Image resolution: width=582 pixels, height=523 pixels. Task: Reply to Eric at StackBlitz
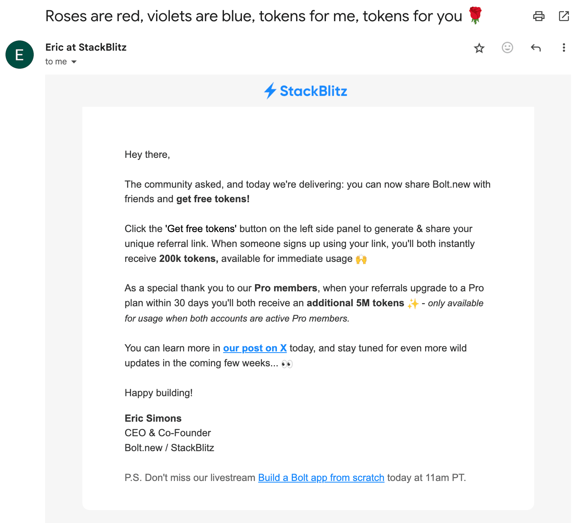point(536,48)
